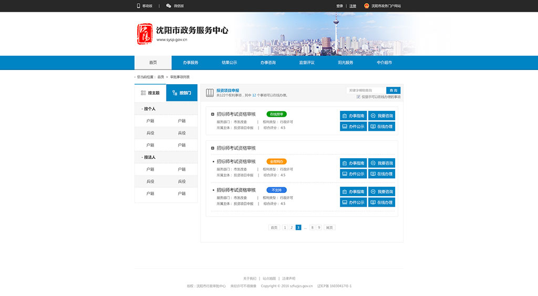Viewport: 538px width, 296px height.
Task: Click the grid icon on 按主题 tab
Action: tap(143, 93)
